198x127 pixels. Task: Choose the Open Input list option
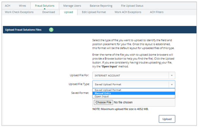coord(134,97)
